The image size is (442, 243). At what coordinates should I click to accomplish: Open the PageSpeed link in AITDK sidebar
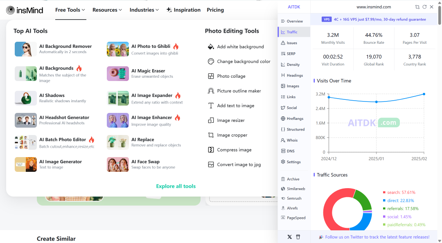[294, 218]
